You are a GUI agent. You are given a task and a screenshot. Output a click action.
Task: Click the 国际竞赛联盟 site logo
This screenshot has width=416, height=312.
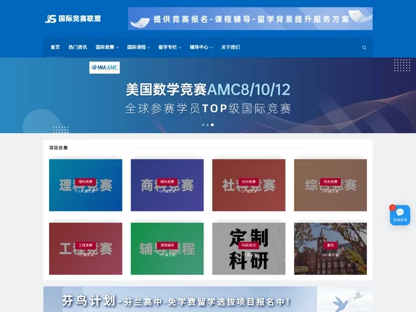73,19
